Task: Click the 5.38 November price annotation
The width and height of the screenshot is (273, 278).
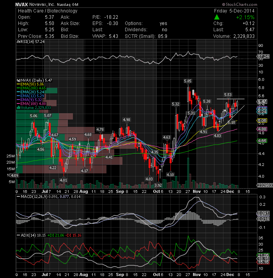Action: (207, 101)
